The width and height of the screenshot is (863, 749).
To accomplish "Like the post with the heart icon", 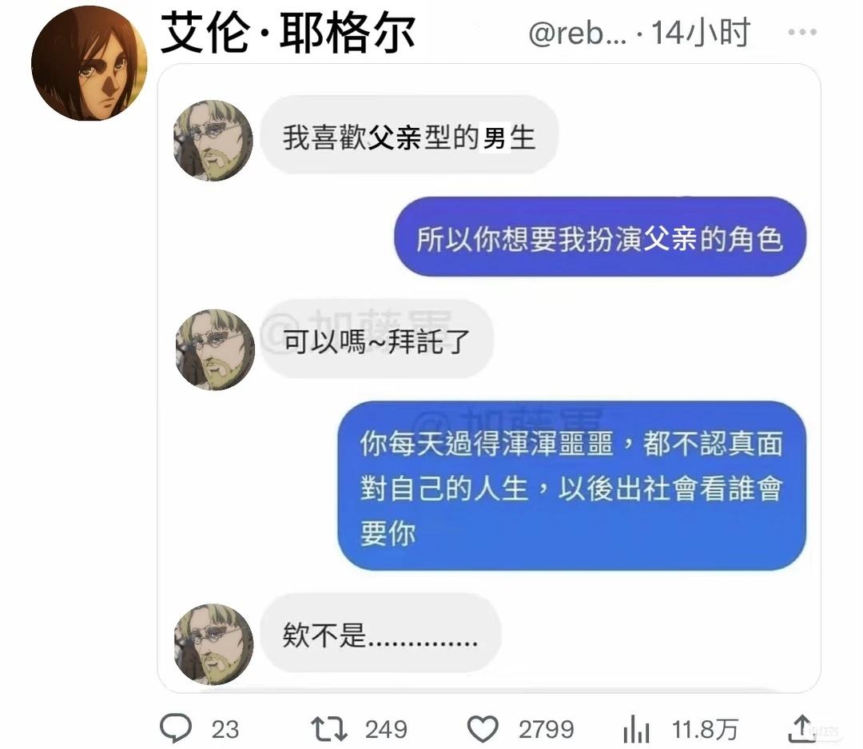I will click(483, 729).
